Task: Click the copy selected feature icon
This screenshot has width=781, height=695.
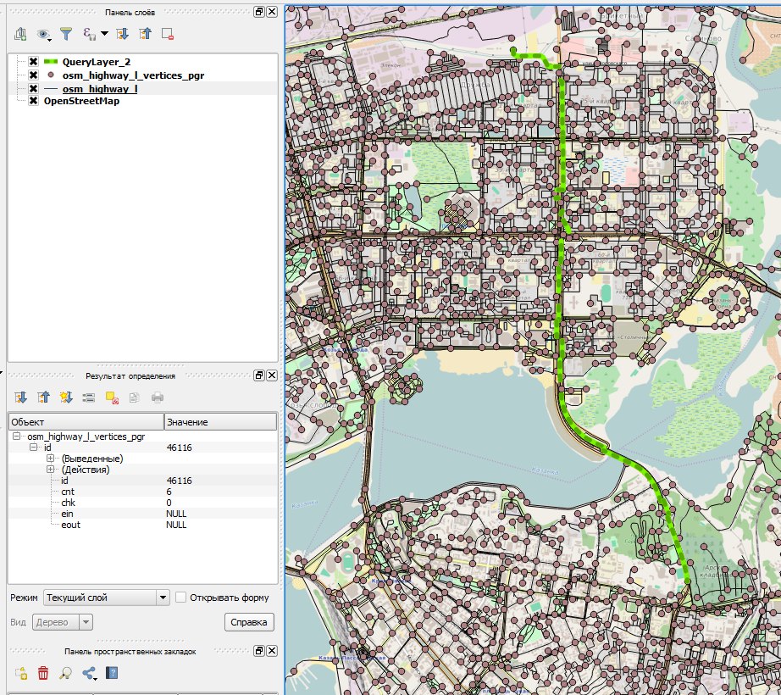Action: [134, 398]
